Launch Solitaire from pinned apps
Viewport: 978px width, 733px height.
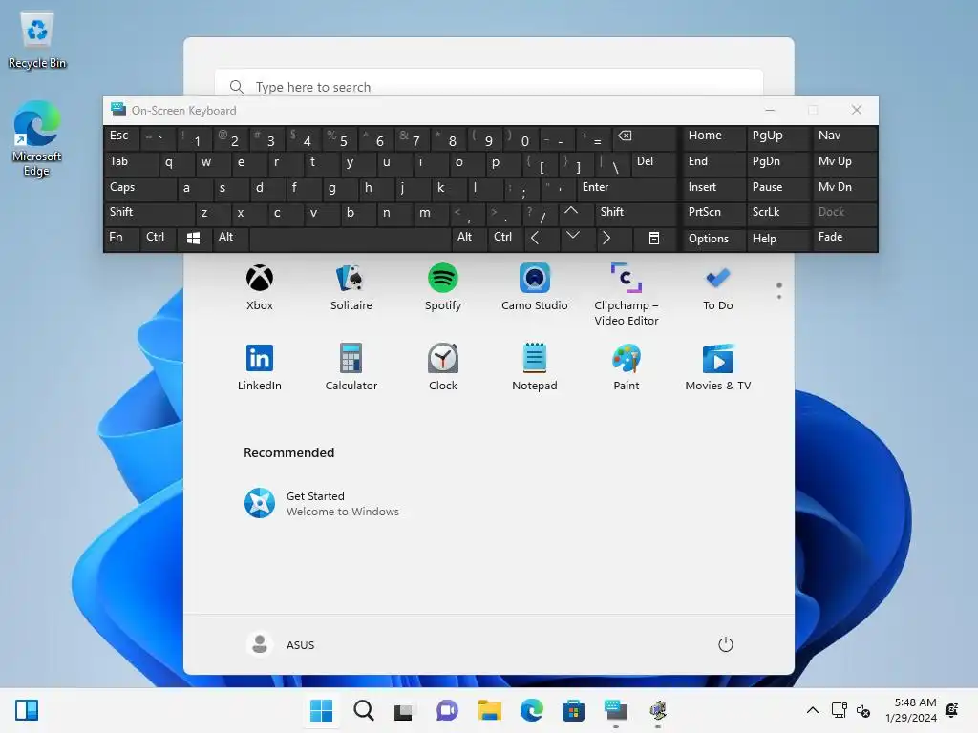[x=351, y=286]
